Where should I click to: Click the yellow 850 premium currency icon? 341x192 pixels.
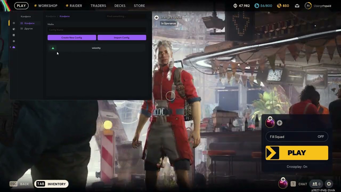tap(279, 6)
